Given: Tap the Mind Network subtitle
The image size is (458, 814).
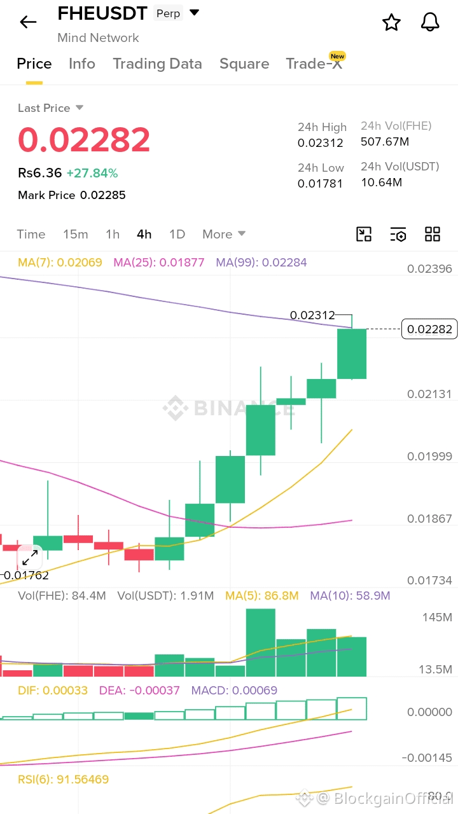Looking at the screenshot, I should 98,38.
